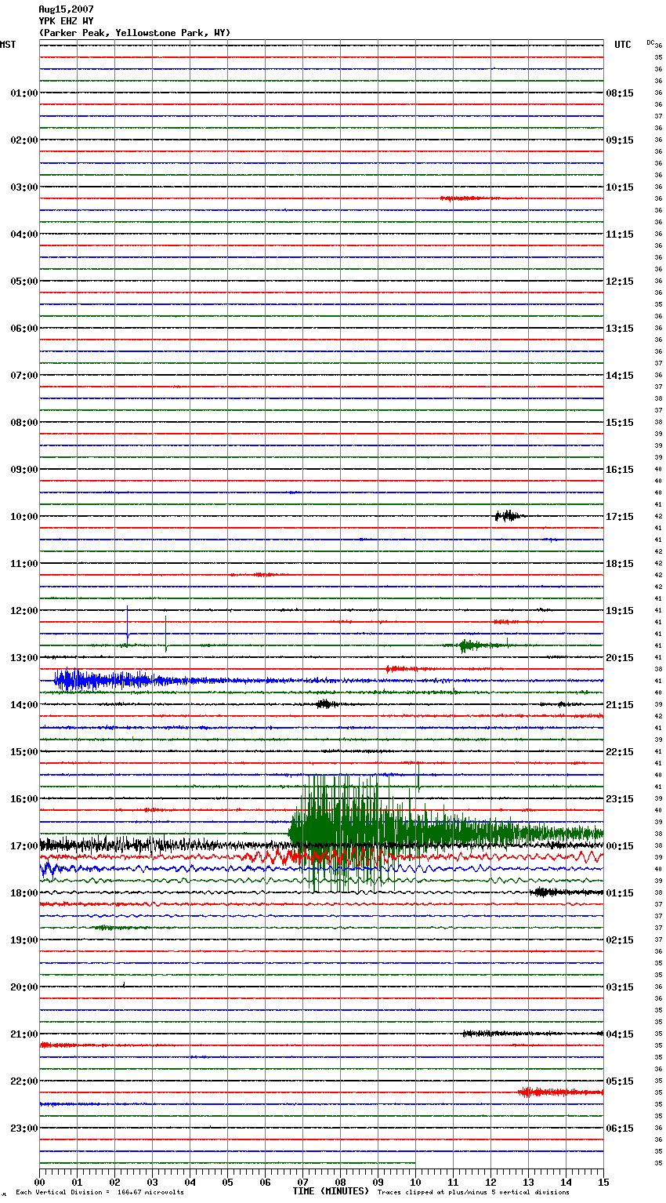Select the 22:00 MST row label

24,1081
